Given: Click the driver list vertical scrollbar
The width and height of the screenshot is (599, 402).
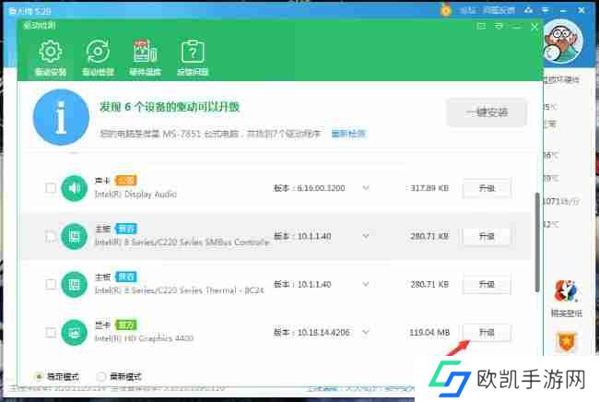Looking at the screenshot, I should tap(536, 242).
